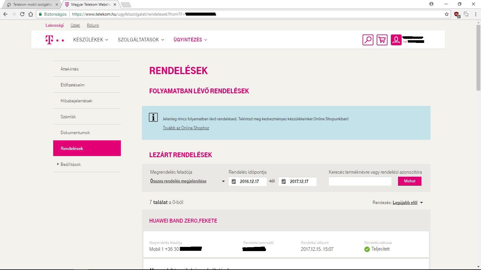This screenshot has height=270, width=481.
Task: Open the start date calendar icon
Action: 234,181
